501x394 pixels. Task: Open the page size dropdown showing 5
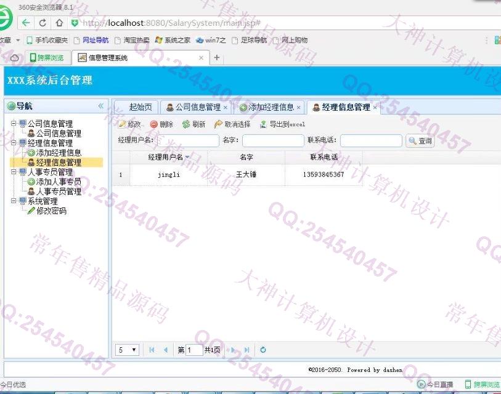(127, 350)
